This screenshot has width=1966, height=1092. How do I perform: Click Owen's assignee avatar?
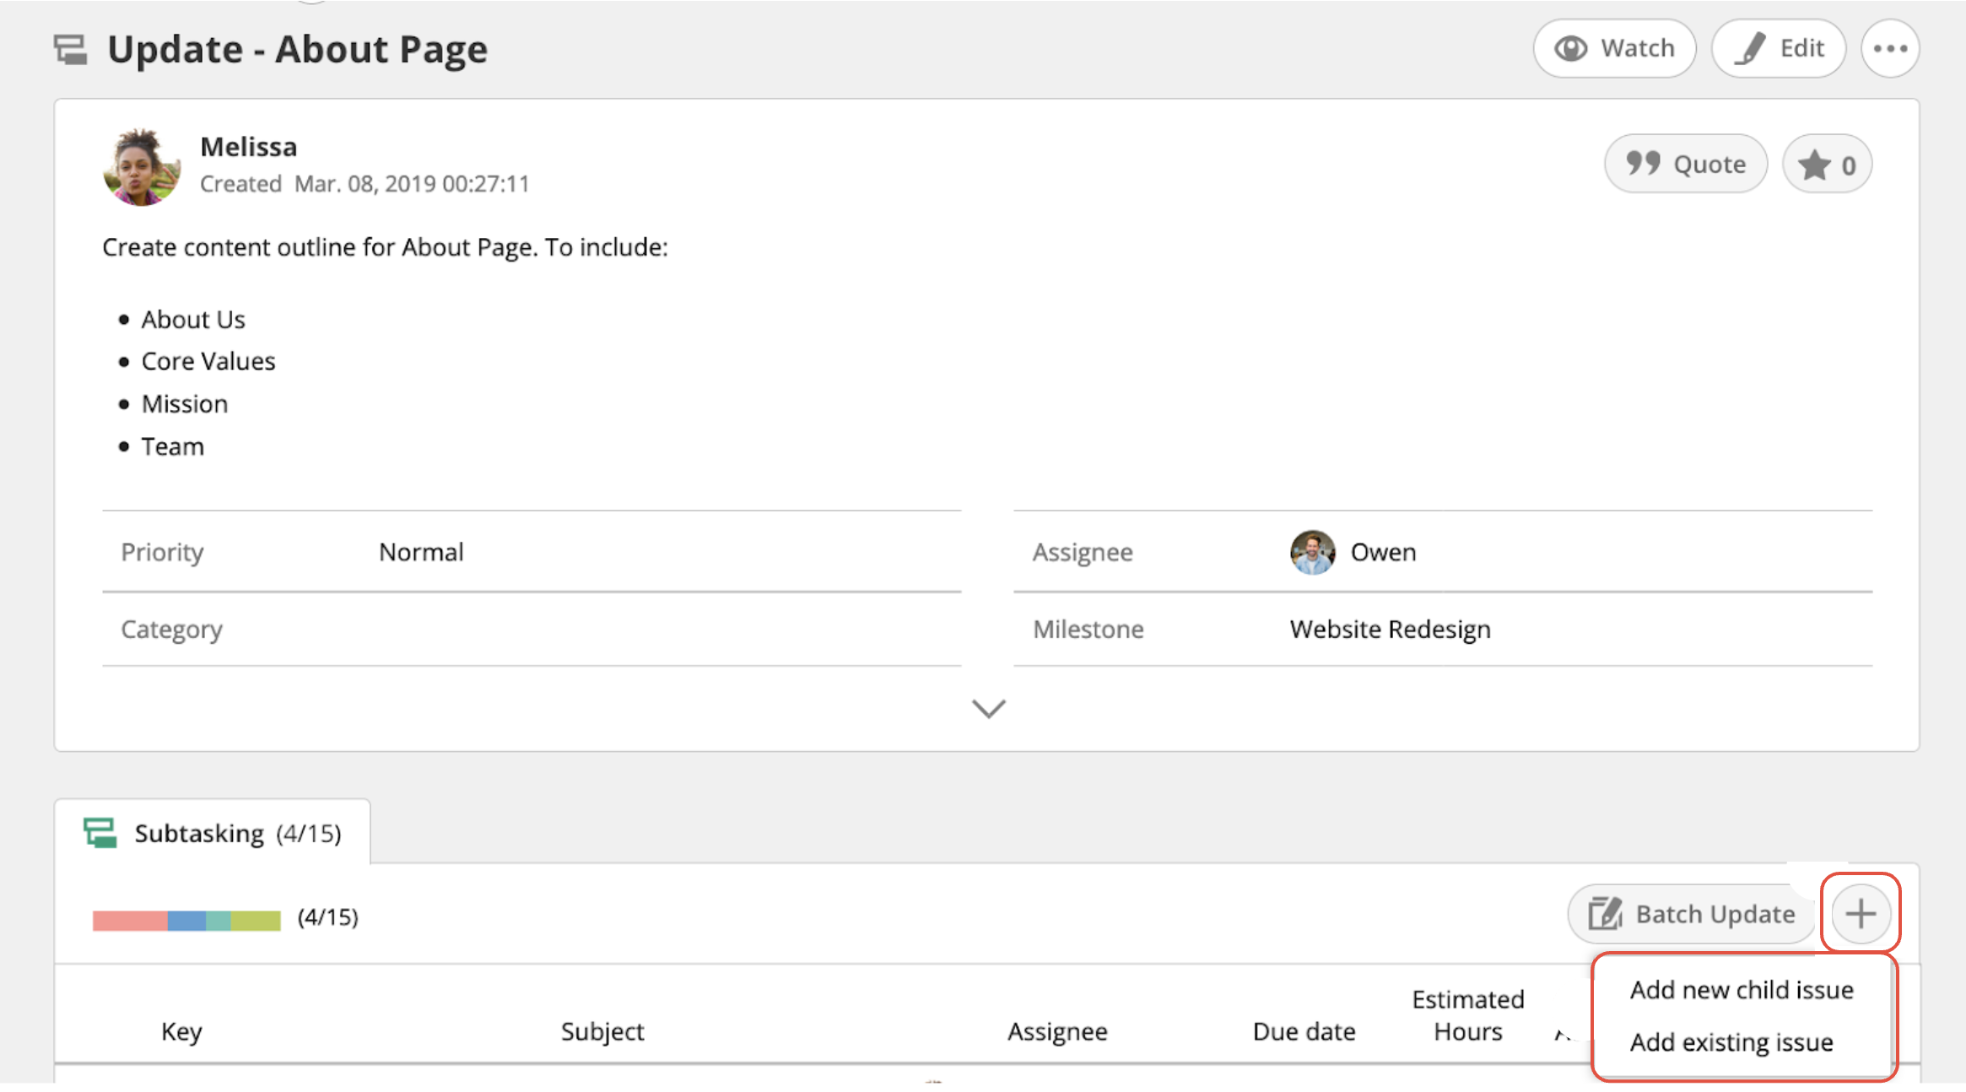pos(1312,553)
